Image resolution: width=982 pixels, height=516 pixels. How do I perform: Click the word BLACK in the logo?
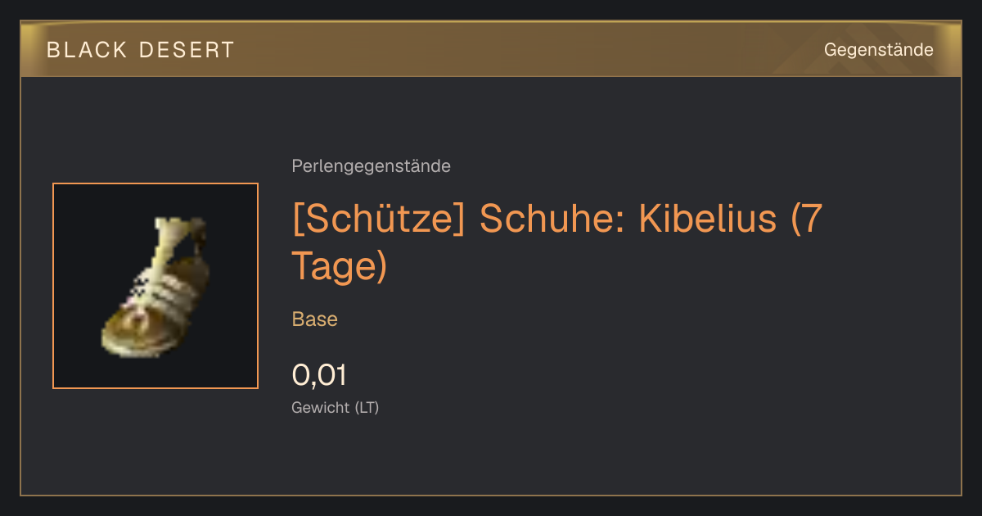(87, 50)
